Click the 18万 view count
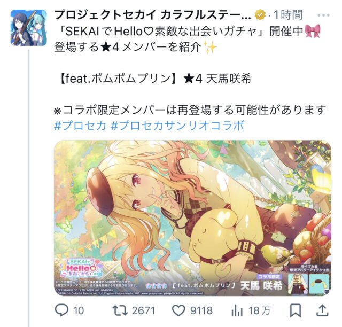Screen dimensions: 342x327 tap(260, 310)
